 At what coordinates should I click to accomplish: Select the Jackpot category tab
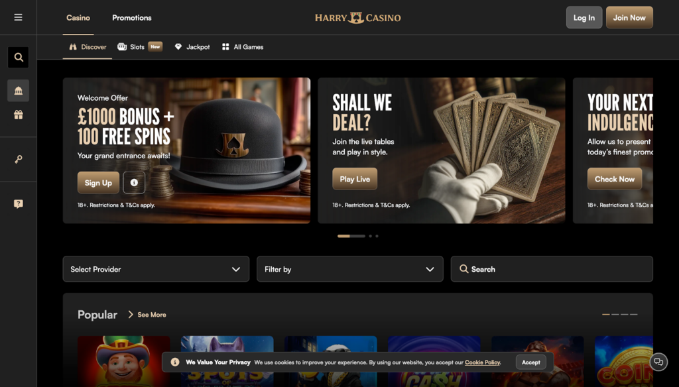pyautogui.click(x=192, y=47)
